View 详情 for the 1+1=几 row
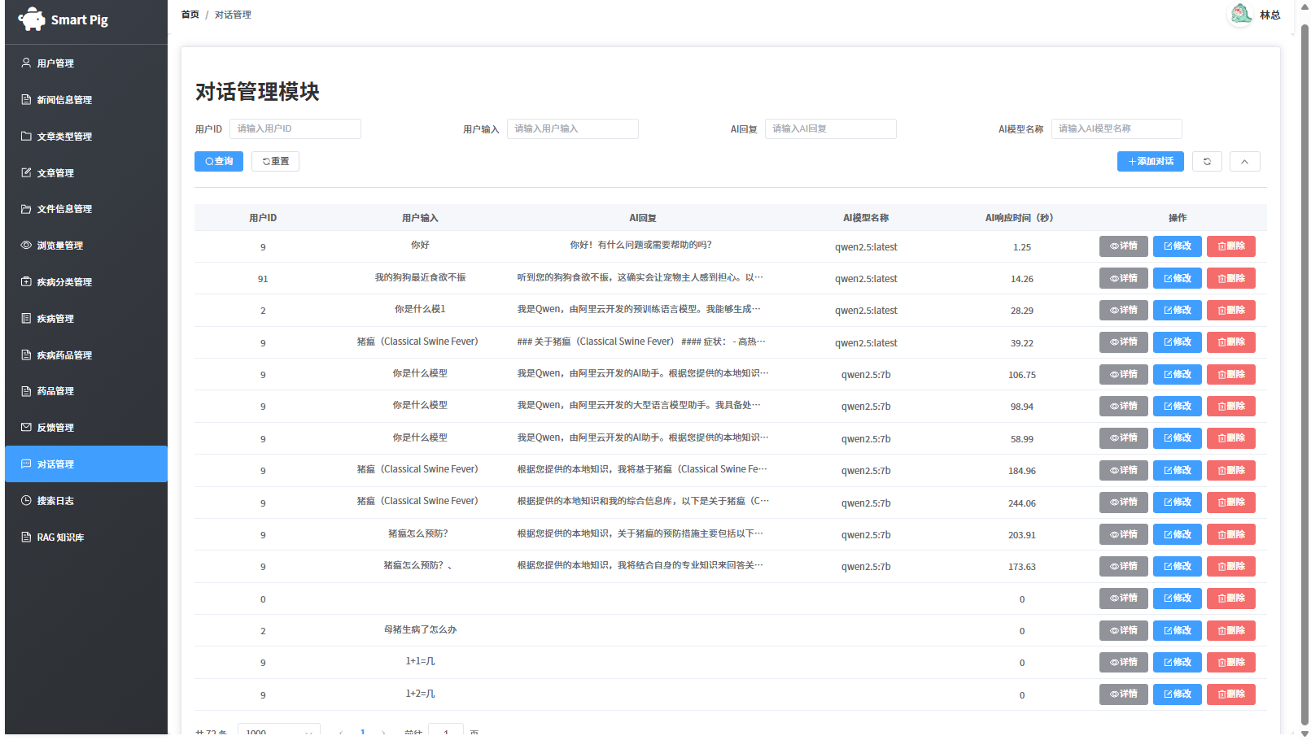The image size is (1311, 740). [x=1123, y=662]
